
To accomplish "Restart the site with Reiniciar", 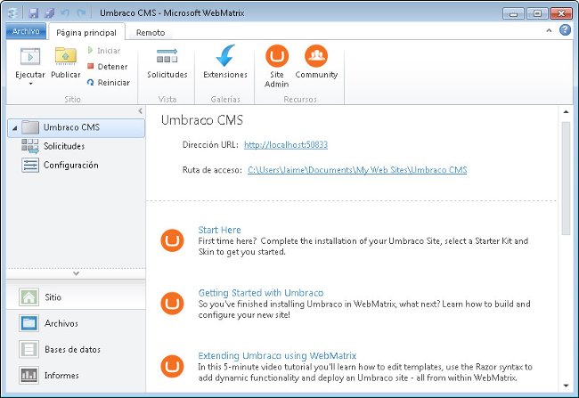I will (x=109, y=82).
